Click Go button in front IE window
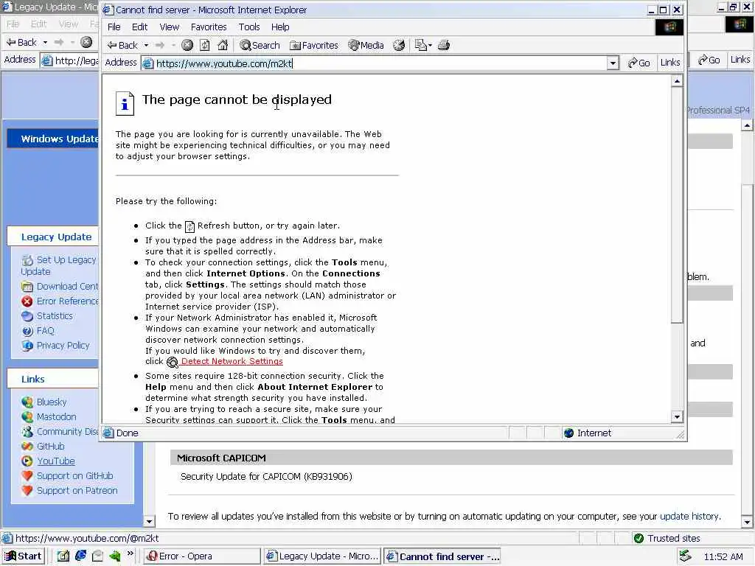This screenshot has height=566, width=755. coord(639,63)
